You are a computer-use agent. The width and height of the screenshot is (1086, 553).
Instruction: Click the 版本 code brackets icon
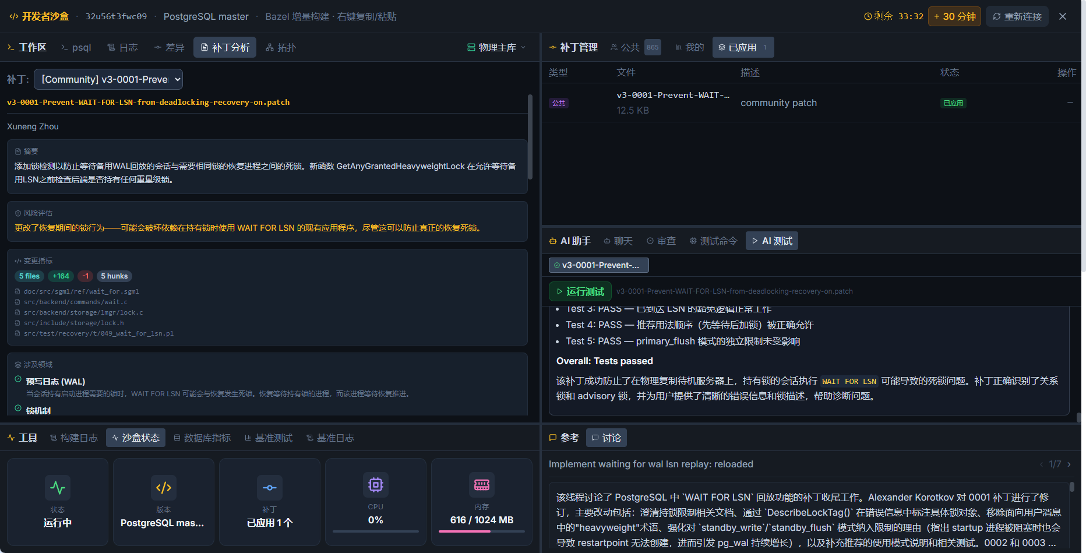pos(164,488)
